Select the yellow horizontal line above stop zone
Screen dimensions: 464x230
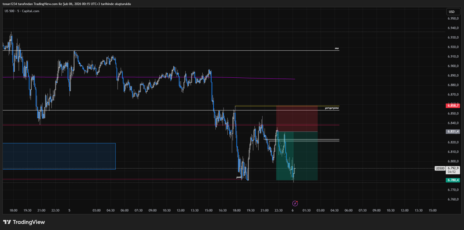(x=287, y=106)
